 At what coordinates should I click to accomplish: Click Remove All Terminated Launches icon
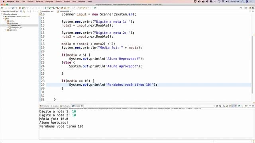pos(220,106)
